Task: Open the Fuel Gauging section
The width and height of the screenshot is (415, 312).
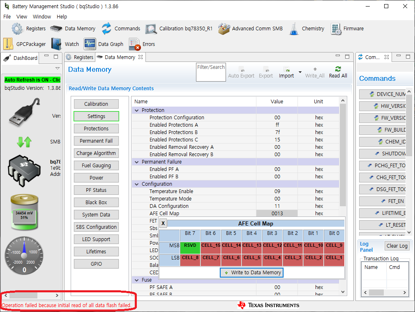Action: 96,165
